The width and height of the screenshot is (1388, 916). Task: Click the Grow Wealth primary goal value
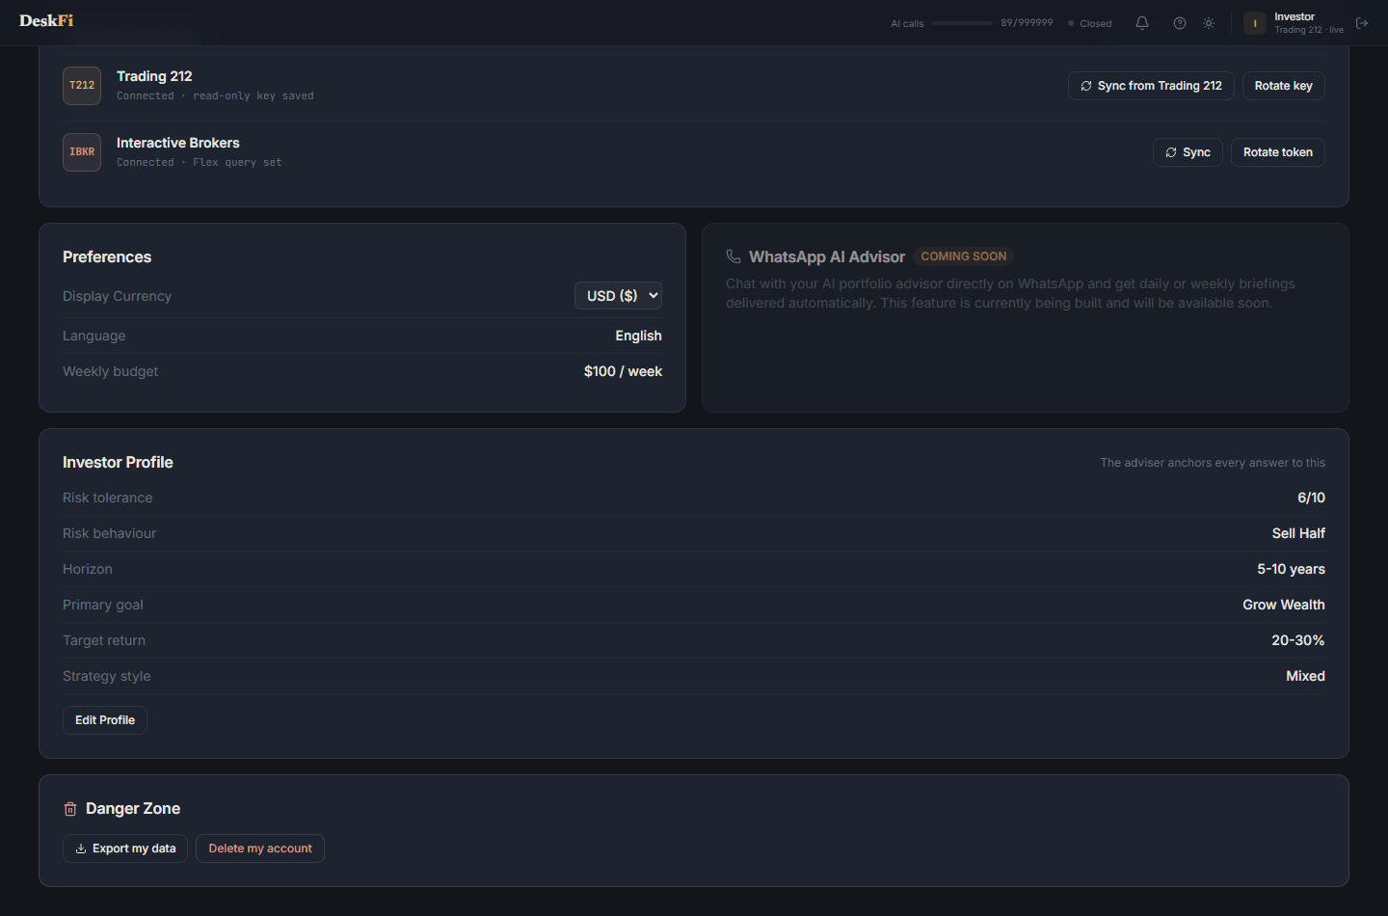pos(1284,605)
